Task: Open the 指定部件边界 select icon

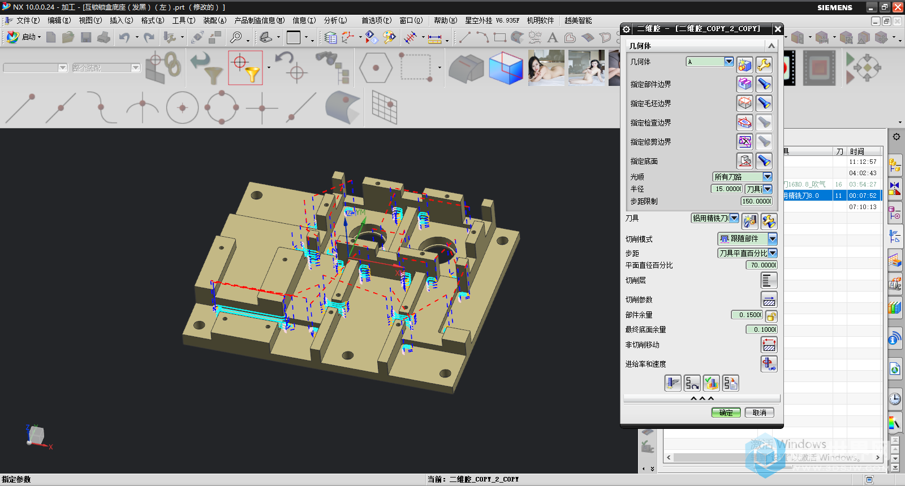Action: (745, 84)
